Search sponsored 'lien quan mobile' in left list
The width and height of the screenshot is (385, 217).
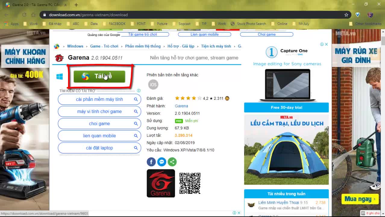point(99,136)
